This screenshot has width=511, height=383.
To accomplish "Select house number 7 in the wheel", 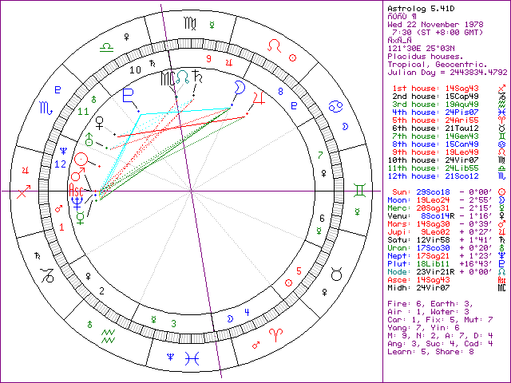I will [319, 154].
